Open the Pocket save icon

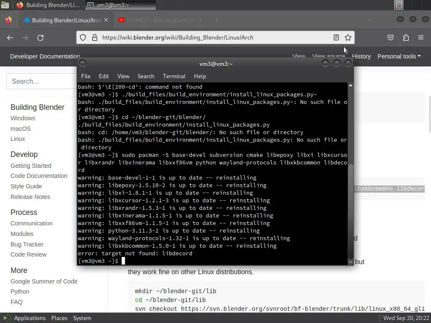tap(391, 37)
